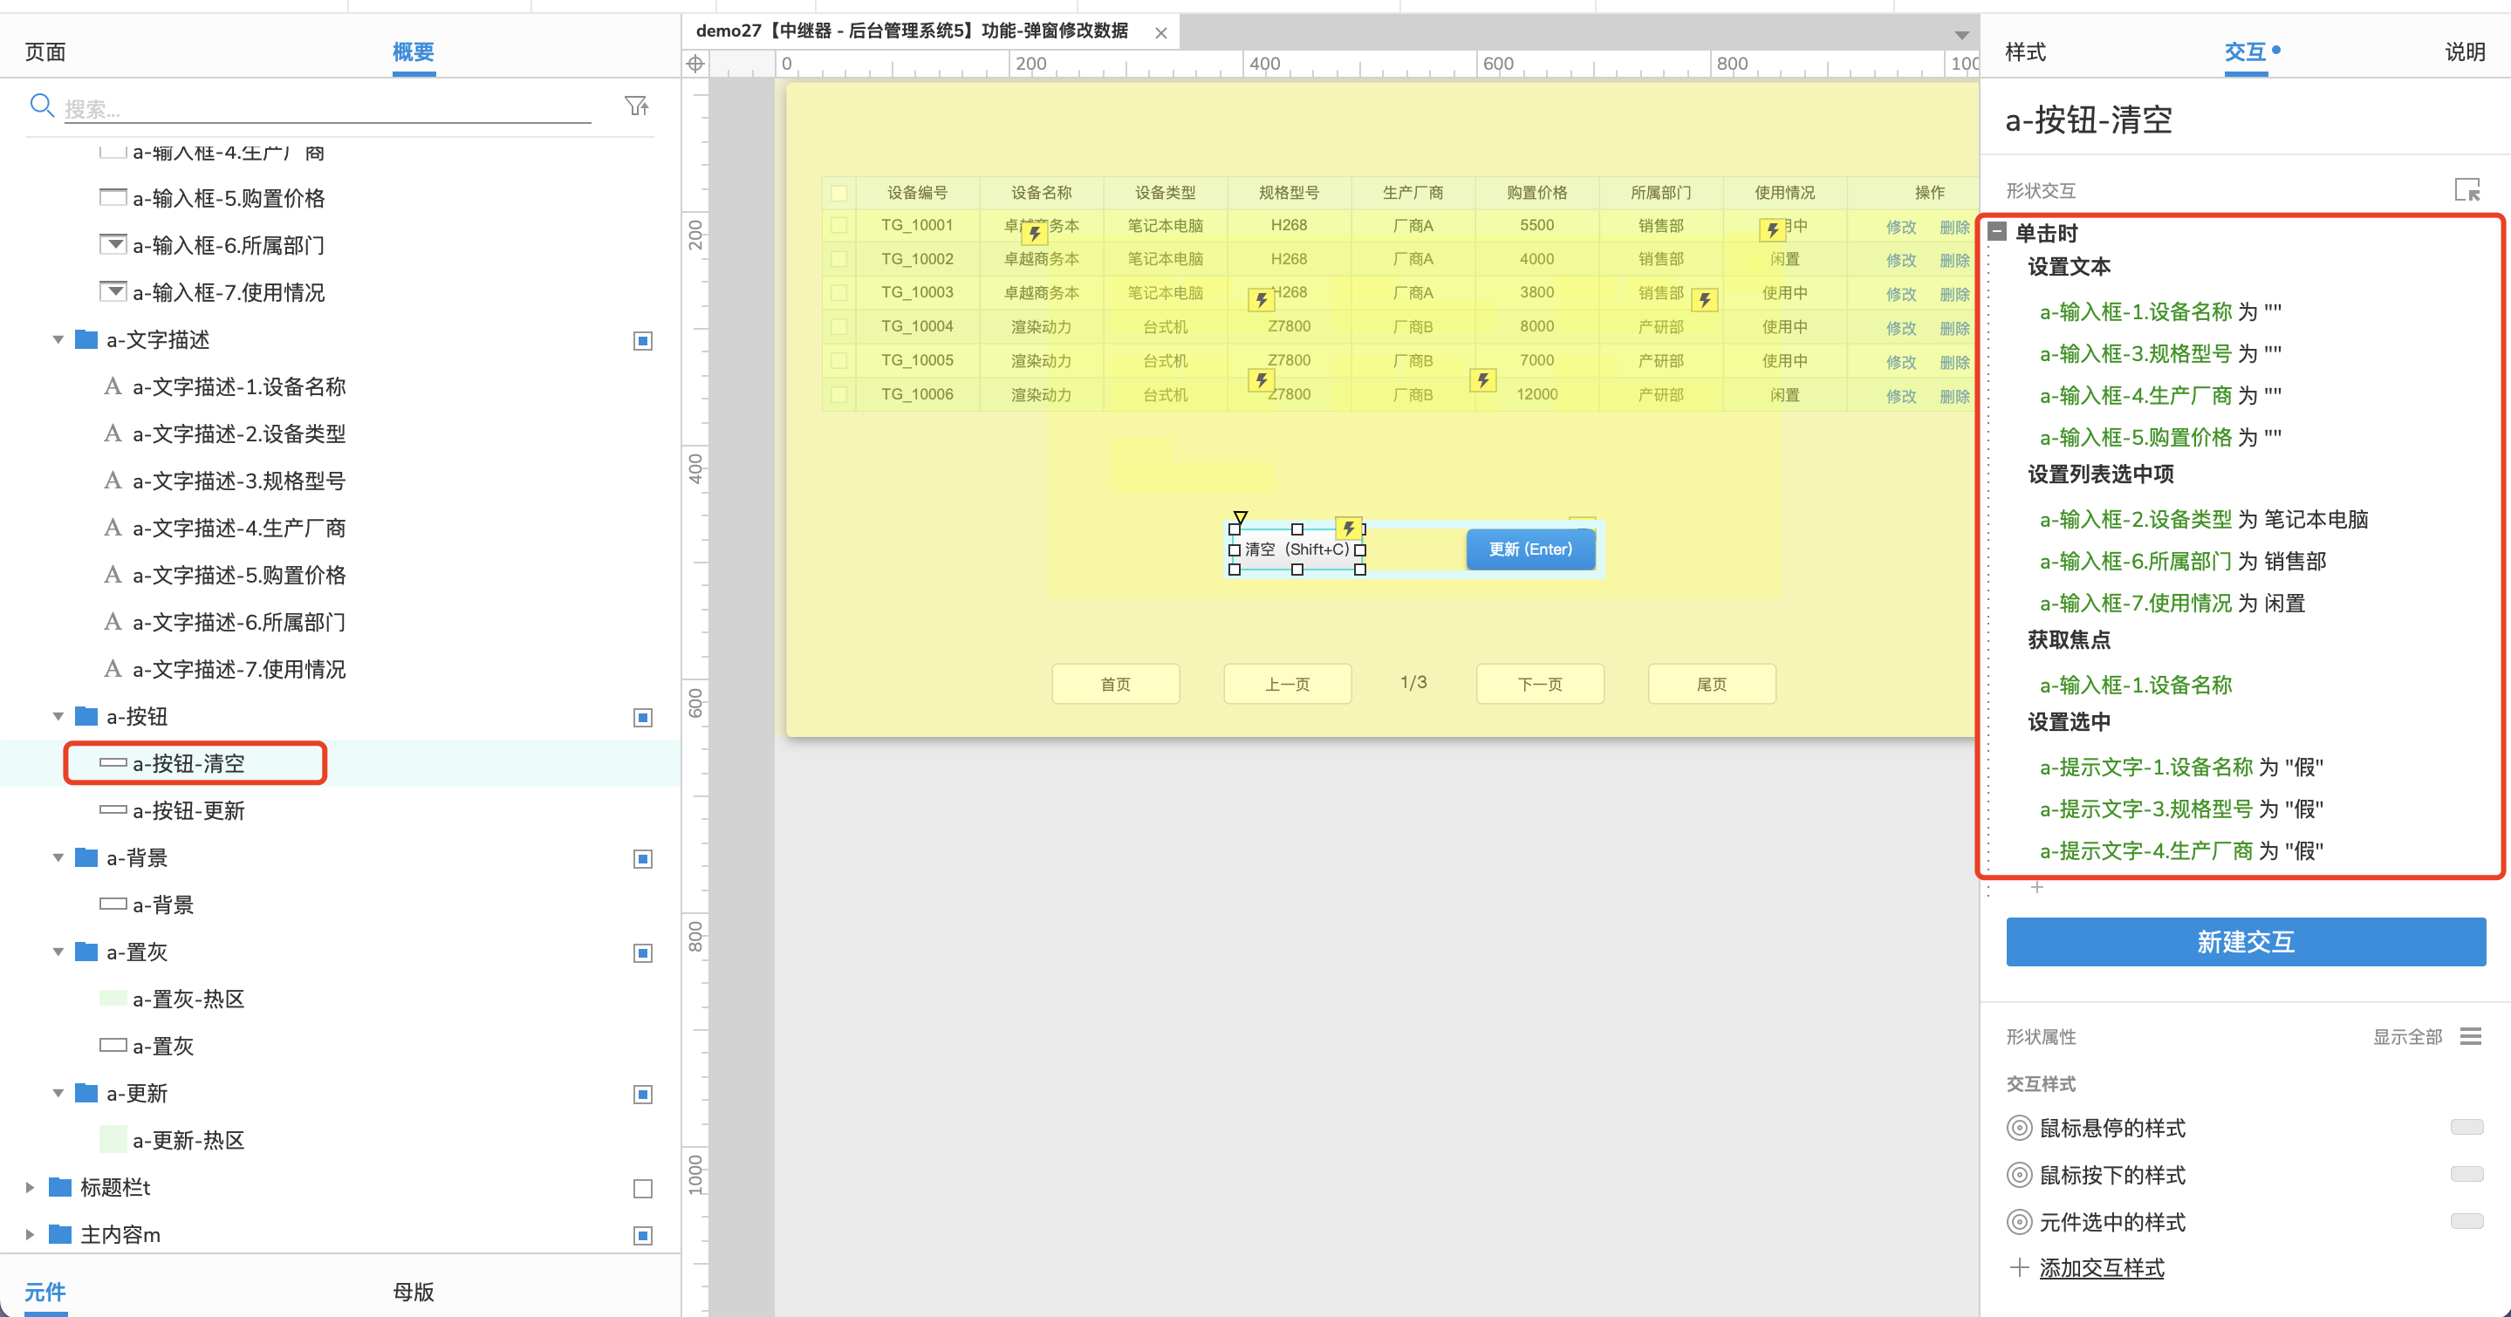Open the 交互 tab
2511x1317 pixels.
2245,51
